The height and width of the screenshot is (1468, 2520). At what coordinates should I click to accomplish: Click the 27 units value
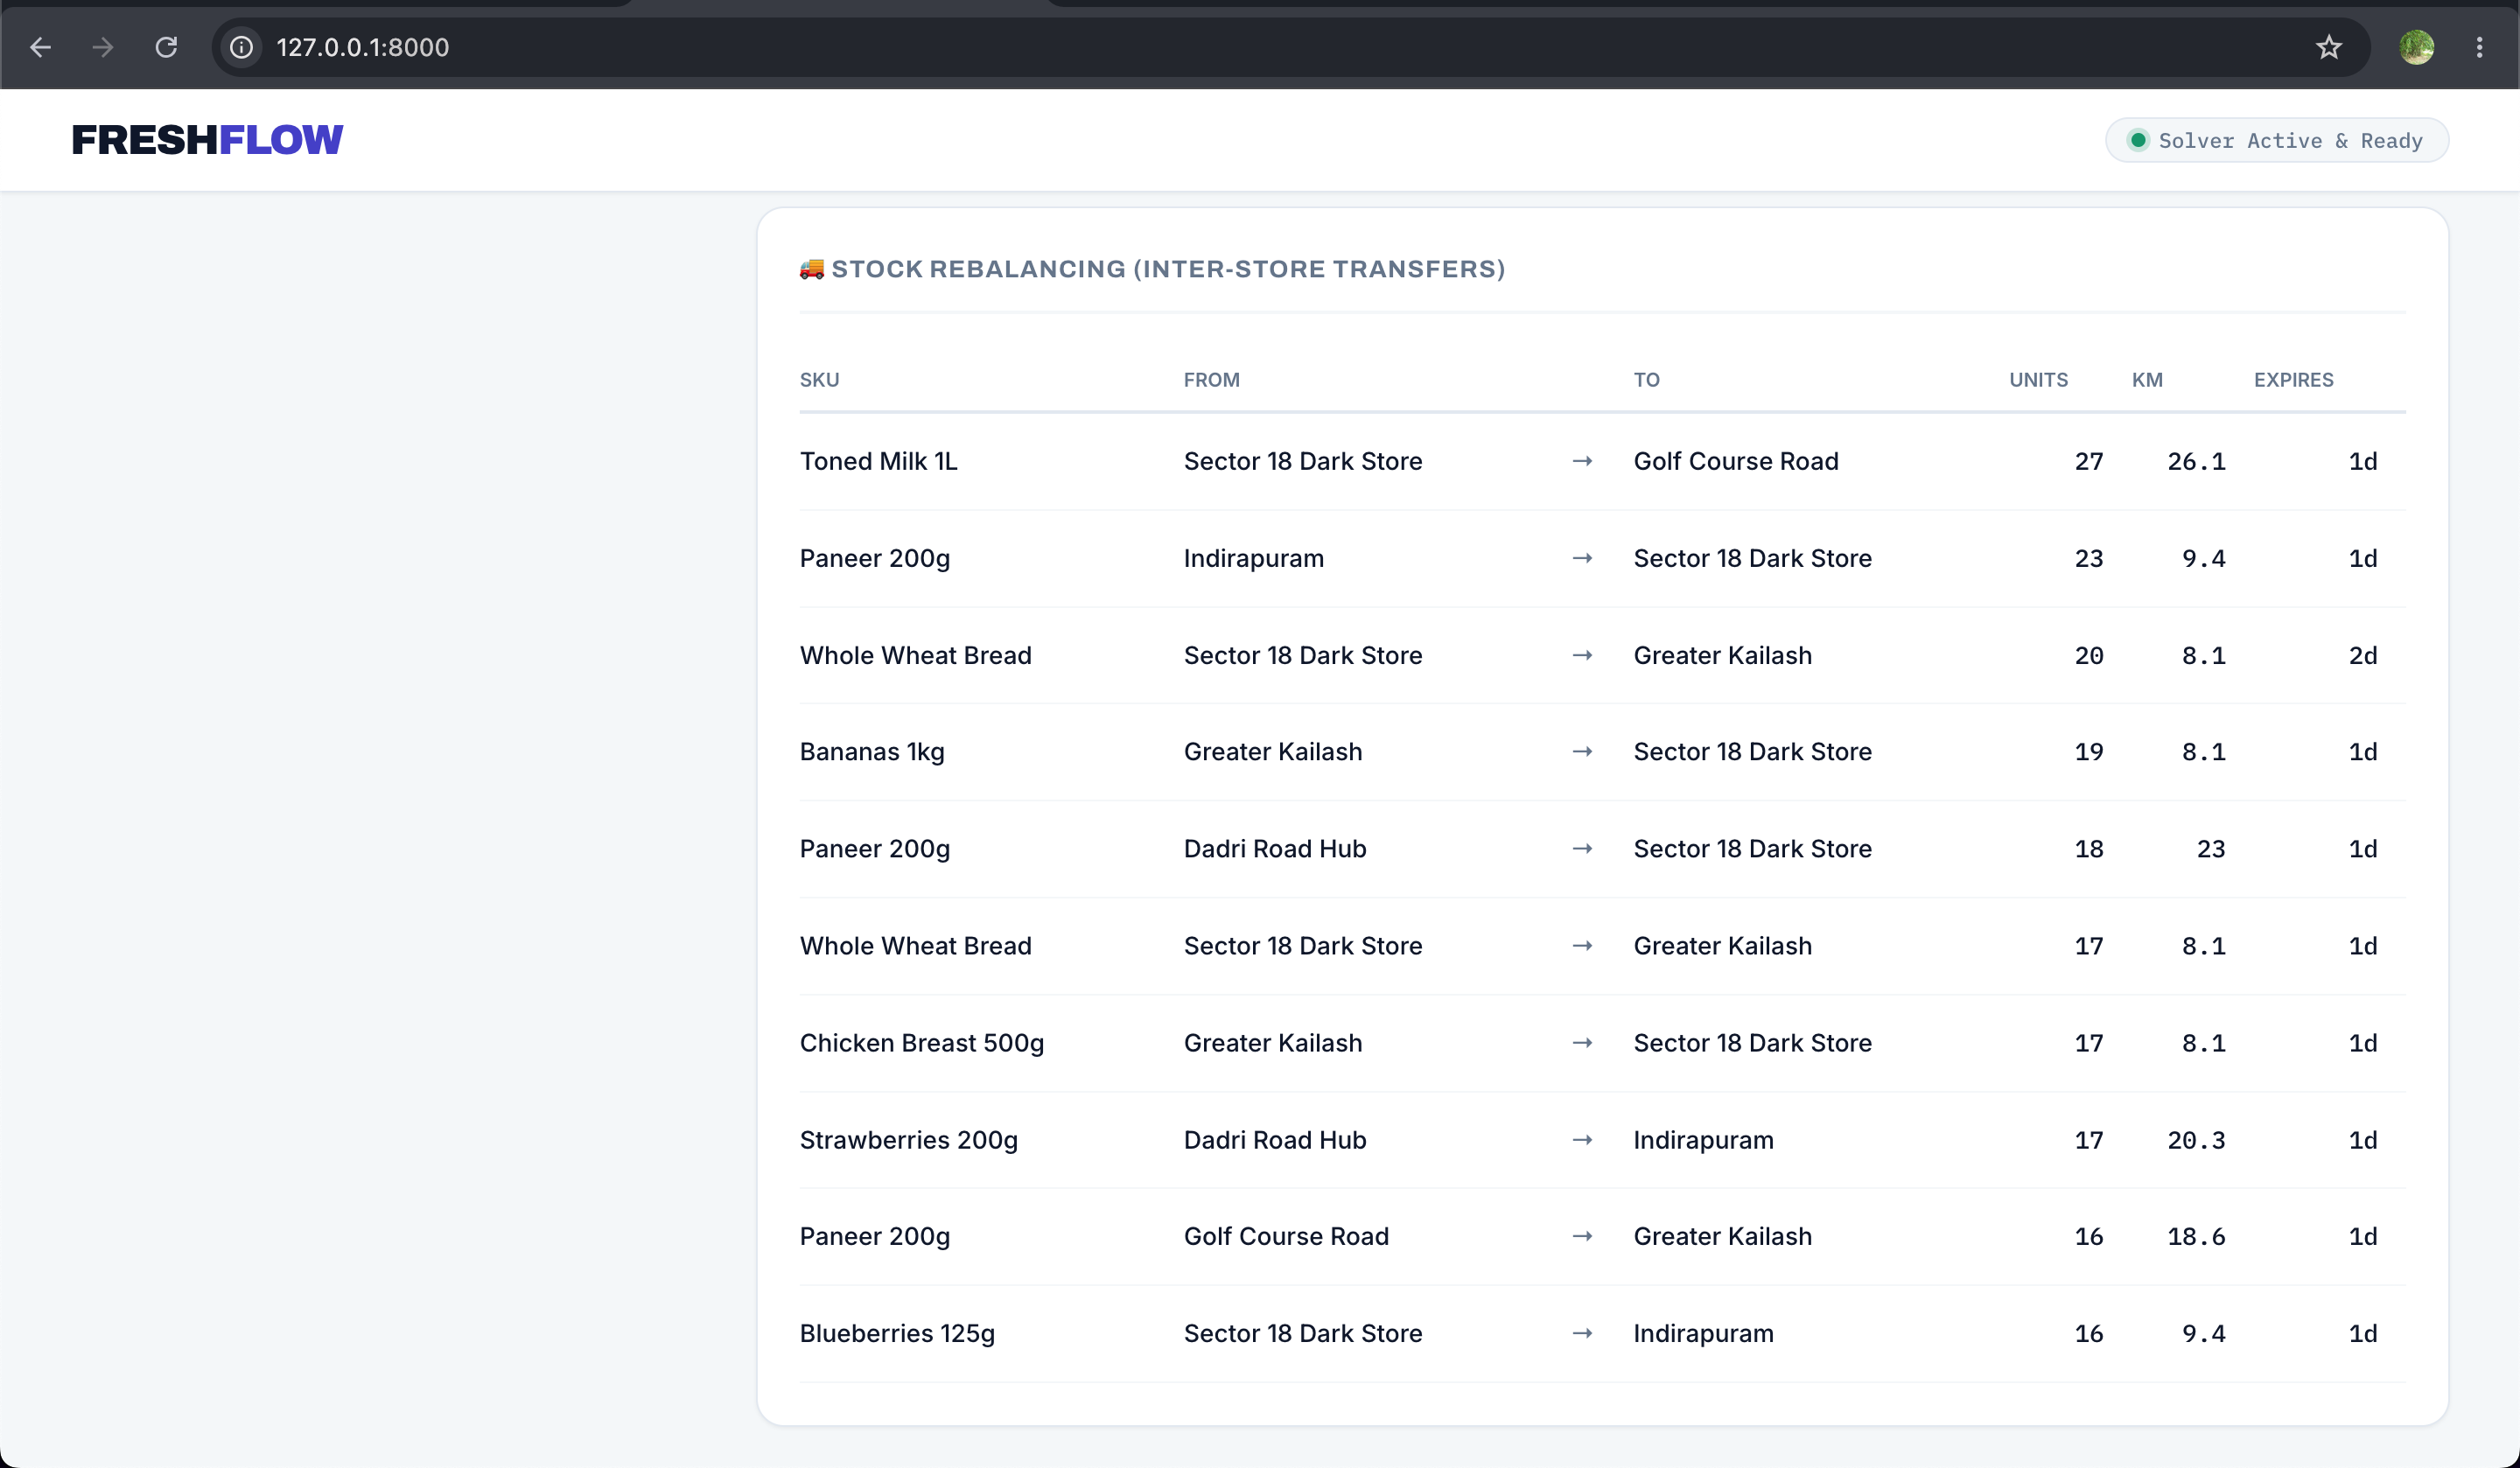(2088, 461)
